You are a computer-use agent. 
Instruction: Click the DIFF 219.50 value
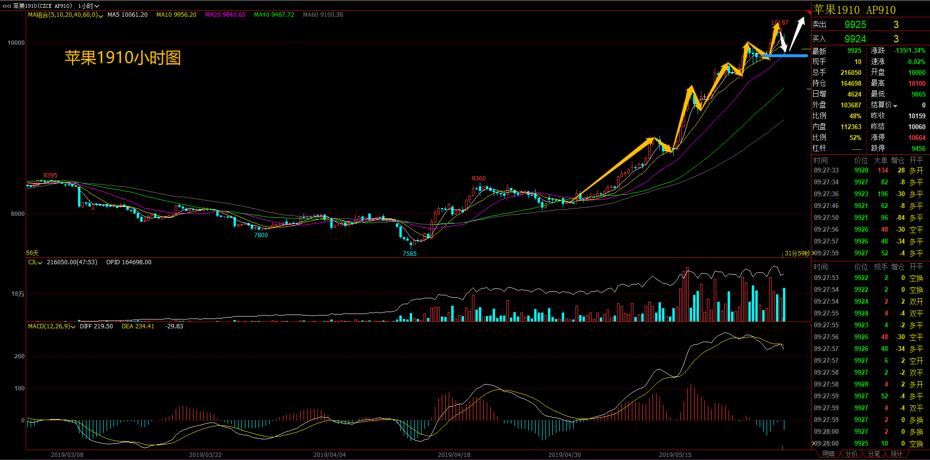click(x=96, y=326)
